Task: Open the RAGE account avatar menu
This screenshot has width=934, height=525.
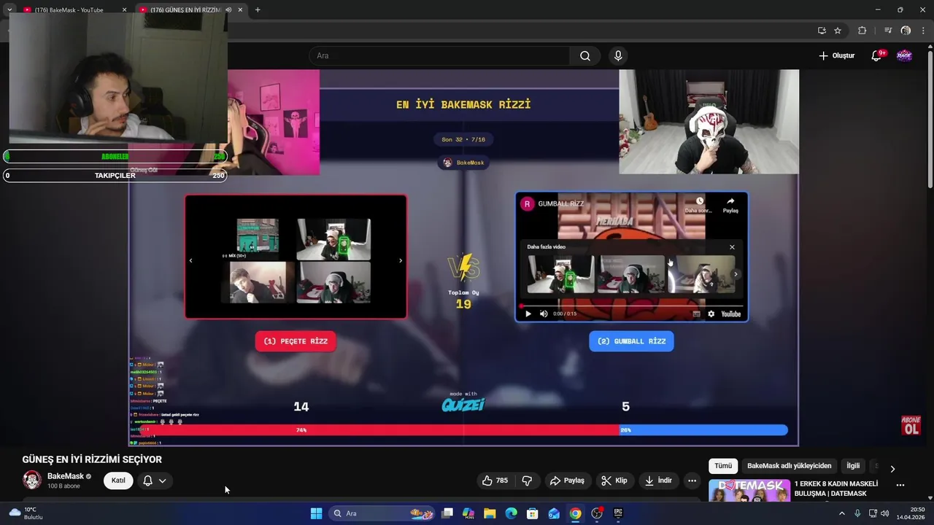Action: [904, 56]
